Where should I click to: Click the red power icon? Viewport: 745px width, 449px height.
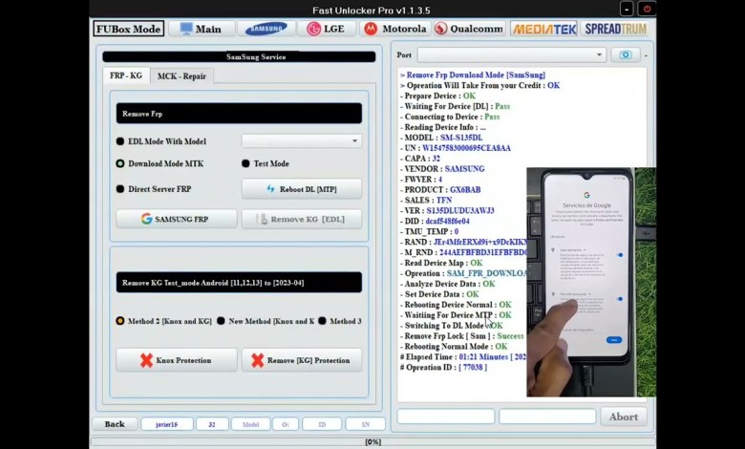(647, 9)
